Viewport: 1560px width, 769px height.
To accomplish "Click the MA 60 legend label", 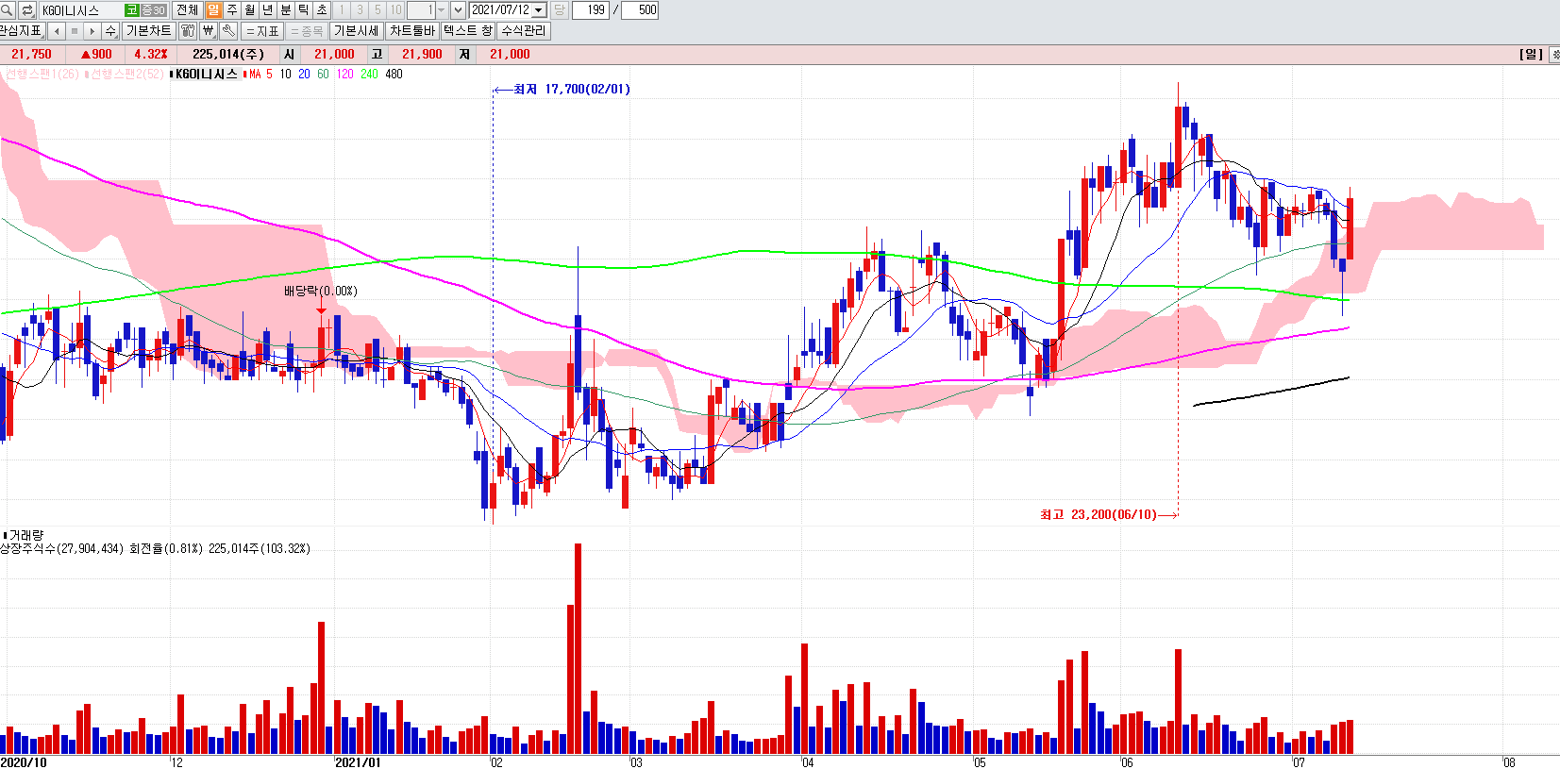I will [323, 74].
